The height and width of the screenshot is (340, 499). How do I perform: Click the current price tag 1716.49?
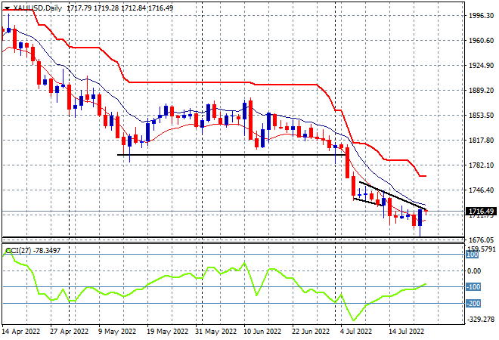point(481,212)
